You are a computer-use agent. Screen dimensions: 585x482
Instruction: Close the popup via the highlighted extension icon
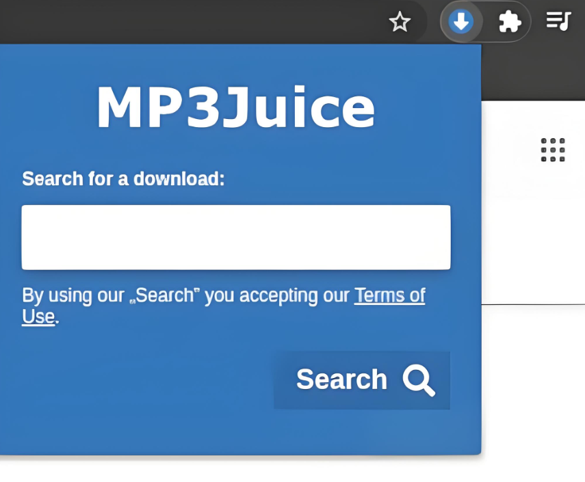point(461,21)
